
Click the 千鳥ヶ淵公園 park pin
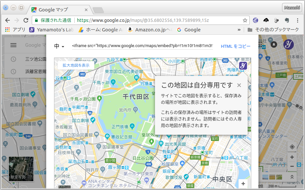coord(99,98)
